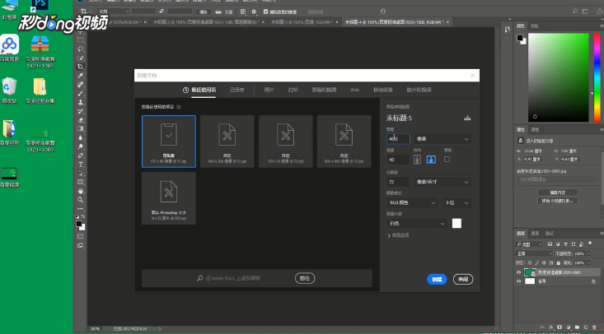
Task: Open the crop ratio 比例 dropdown in options bar
Action: [x=113, y=12]
